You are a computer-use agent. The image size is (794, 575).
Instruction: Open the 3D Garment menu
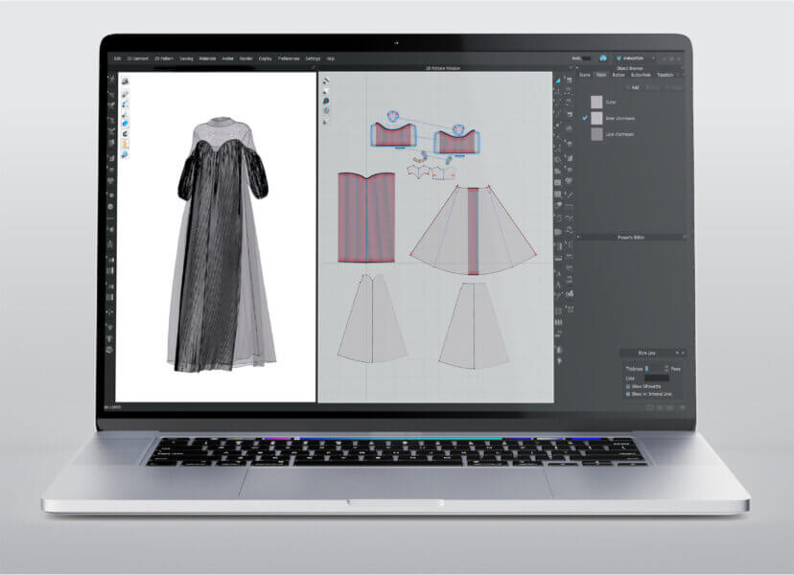point(135,58)
